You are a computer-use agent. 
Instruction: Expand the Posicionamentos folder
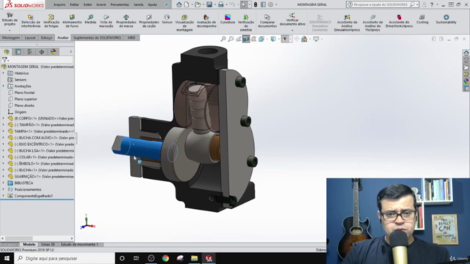(x=3, y=189)
